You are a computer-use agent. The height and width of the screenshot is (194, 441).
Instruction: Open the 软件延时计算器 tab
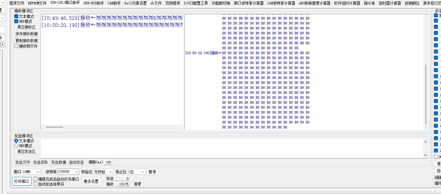(347, 3)
